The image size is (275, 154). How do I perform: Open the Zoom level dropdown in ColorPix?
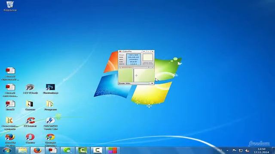click(x=152, y=83)
